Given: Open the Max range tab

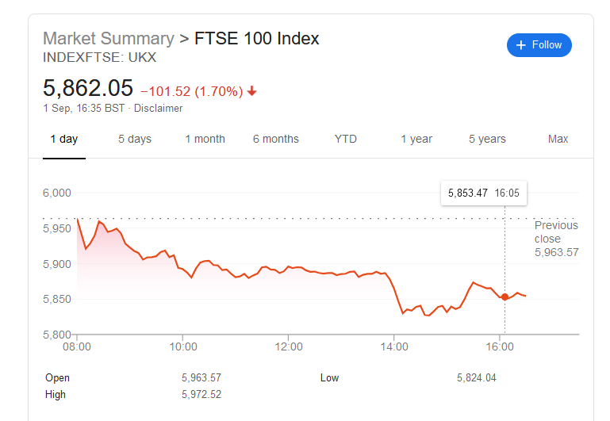Looking at the screenshot, I should 558,139.
